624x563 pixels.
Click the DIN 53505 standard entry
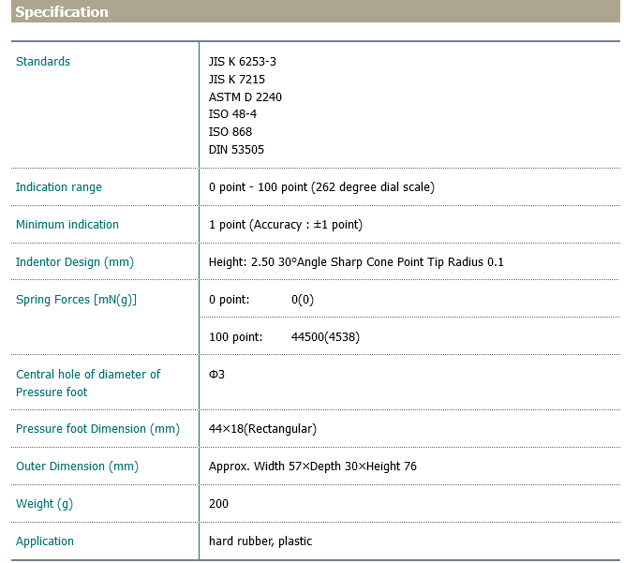coord(236,150)
